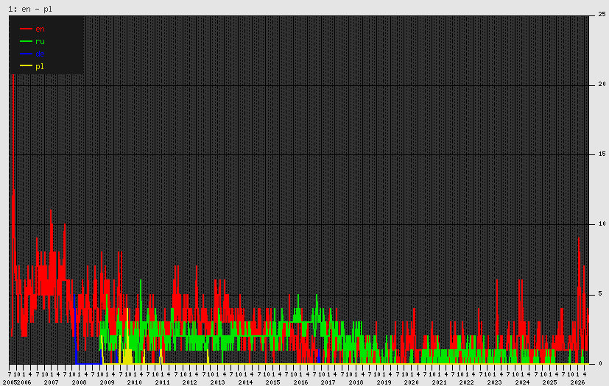Click the 2021 year label
This screenshot has height=386, width=609.
pos(439,382)
